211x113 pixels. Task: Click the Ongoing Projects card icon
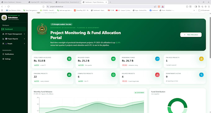(x=69, y=75)
